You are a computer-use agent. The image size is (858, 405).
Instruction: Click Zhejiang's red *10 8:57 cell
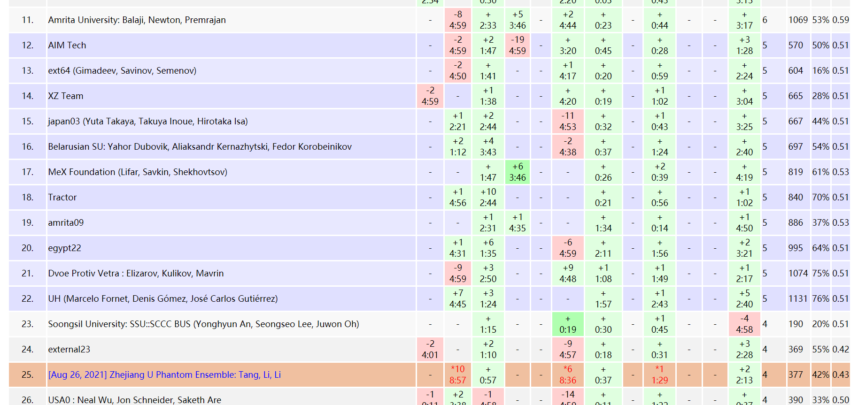(457, 375)
